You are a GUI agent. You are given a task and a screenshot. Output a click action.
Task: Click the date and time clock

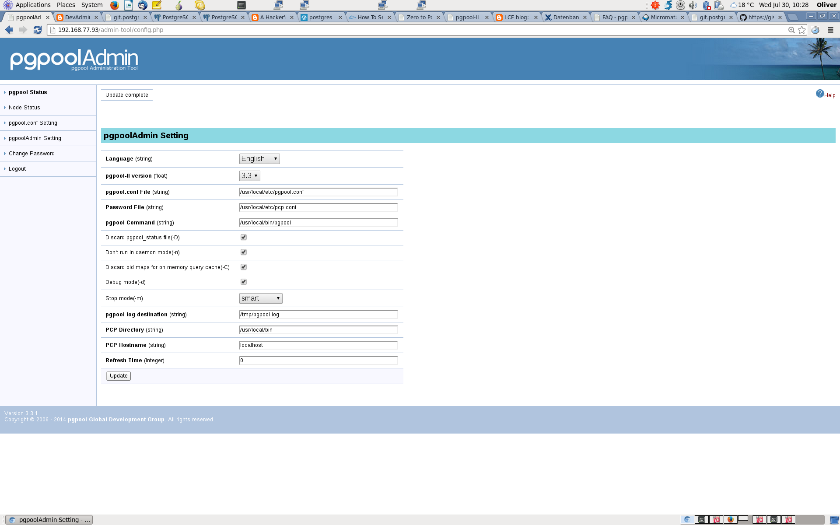[x=784, y=5]
